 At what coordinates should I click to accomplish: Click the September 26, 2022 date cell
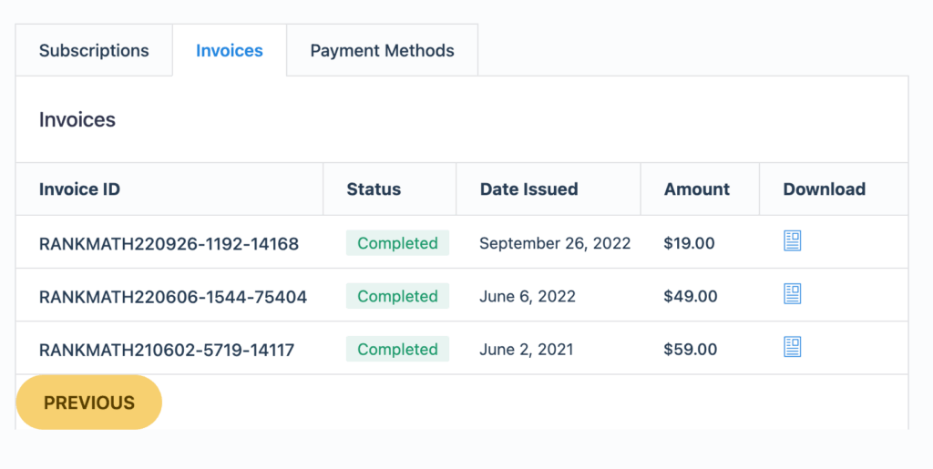coord(555,243)
